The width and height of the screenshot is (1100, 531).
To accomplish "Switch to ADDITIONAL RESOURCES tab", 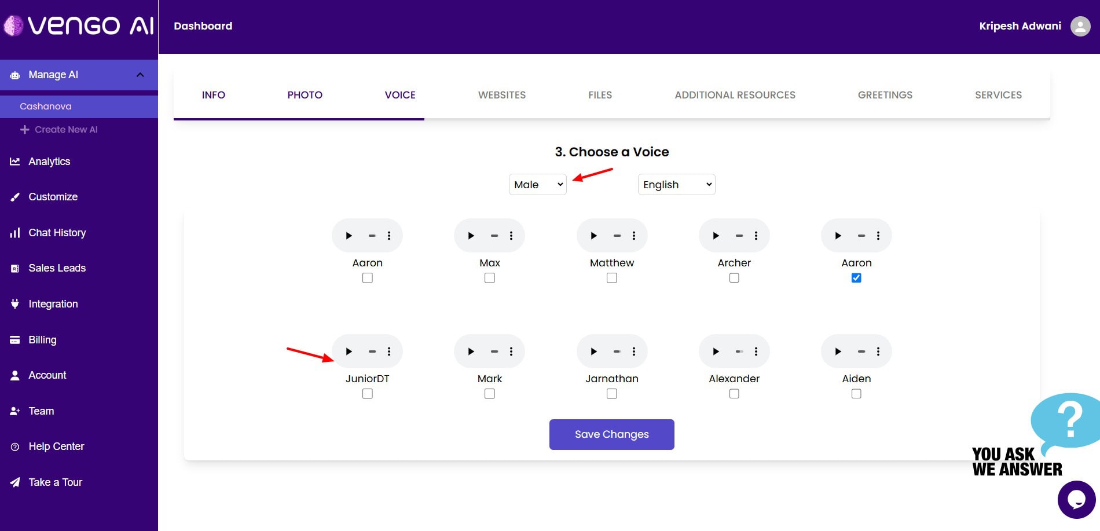I will pyautogui.click(x=735, y=95).
